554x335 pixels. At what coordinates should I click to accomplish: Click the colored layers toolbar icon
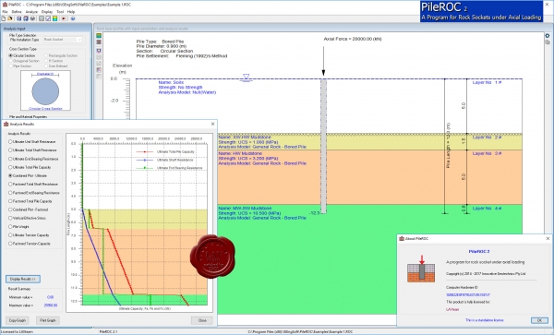[54, 18]
